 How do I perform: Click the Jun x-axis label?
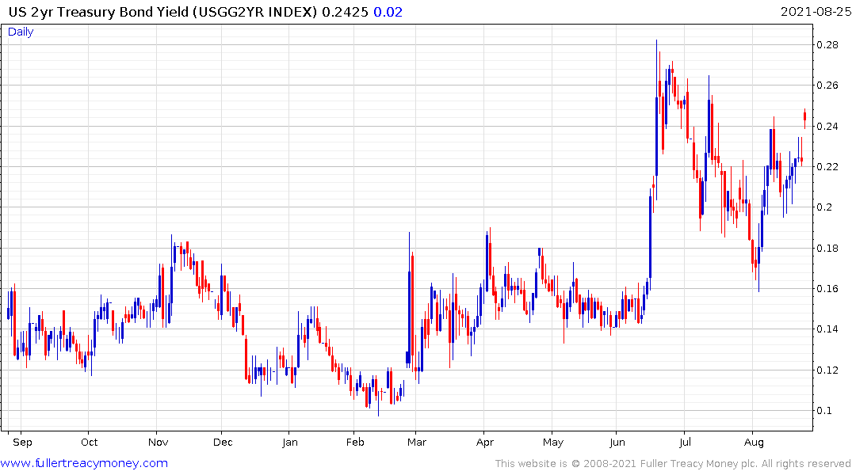click(x=617, y=443)
